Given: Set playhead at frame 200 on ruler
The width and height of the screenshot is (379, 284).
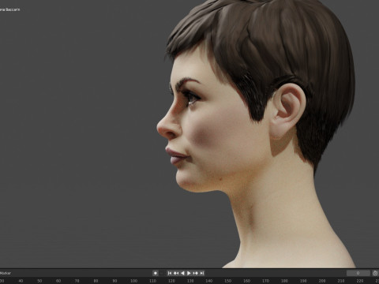Looking at the screenshot, I should point(322,281).
